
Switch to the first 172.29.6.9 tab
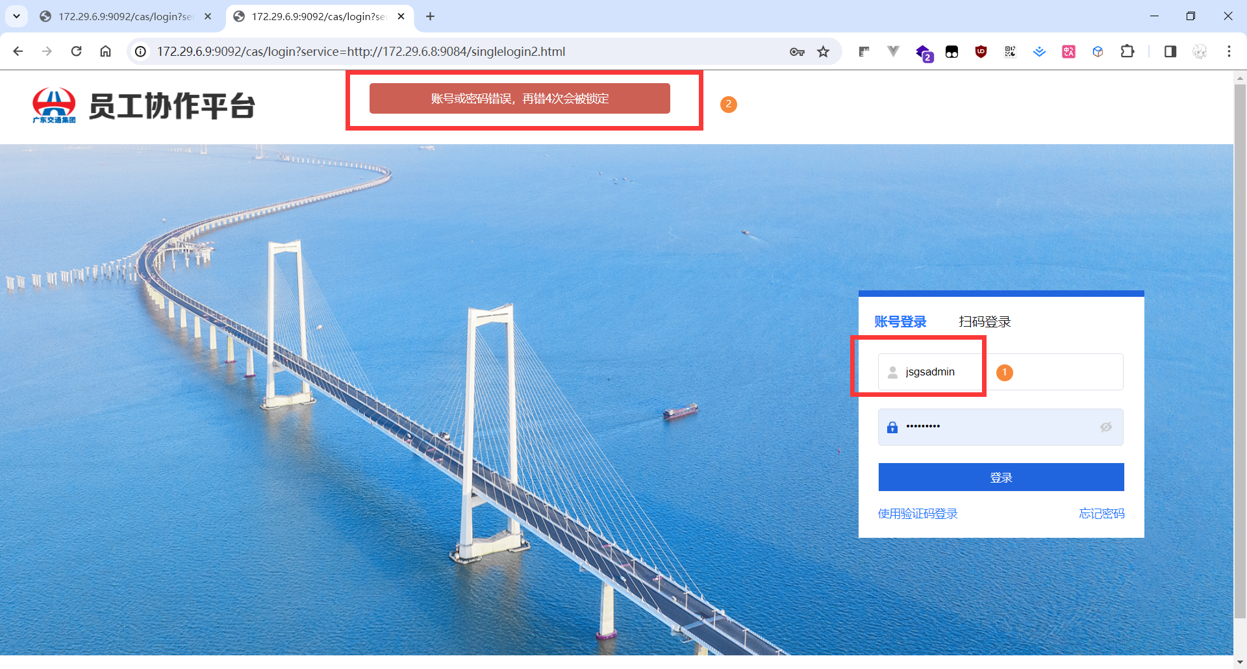click(x=126, y=16)
